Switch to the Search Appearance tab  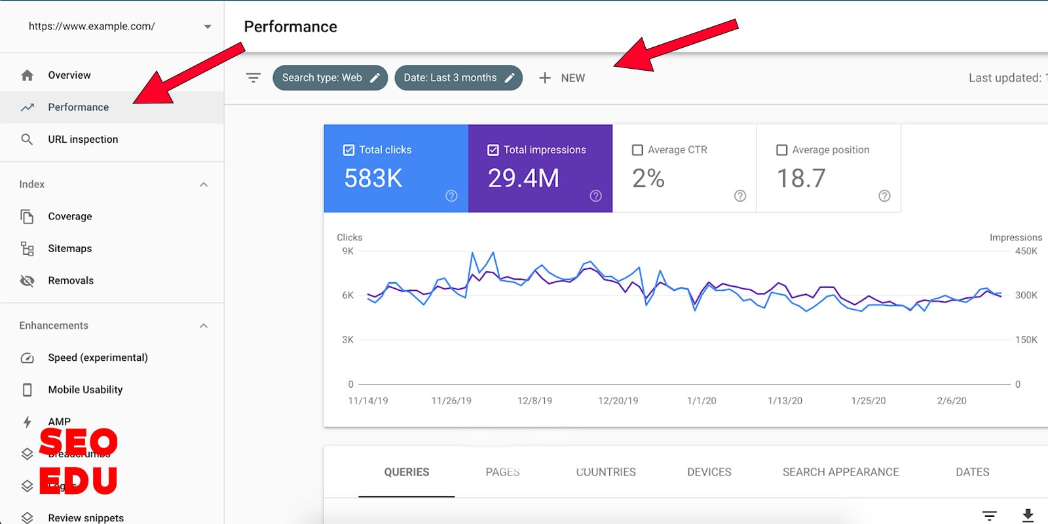(840, 472)
